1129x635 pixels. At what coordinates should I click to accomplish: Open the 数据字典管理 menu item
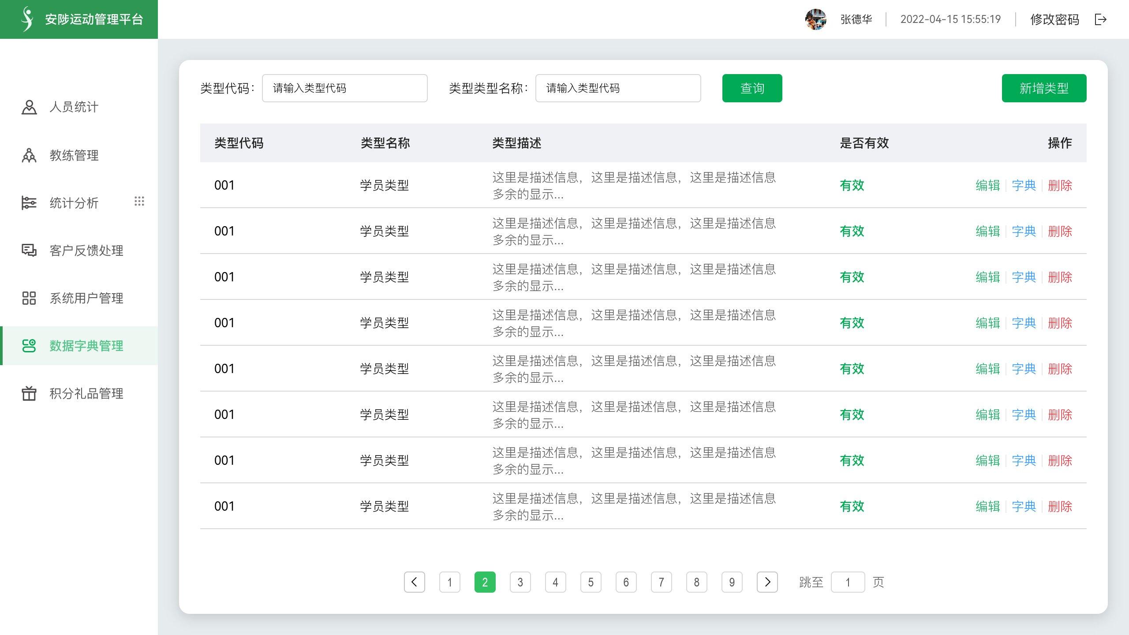pyautogui.click(x=86, y=346)
